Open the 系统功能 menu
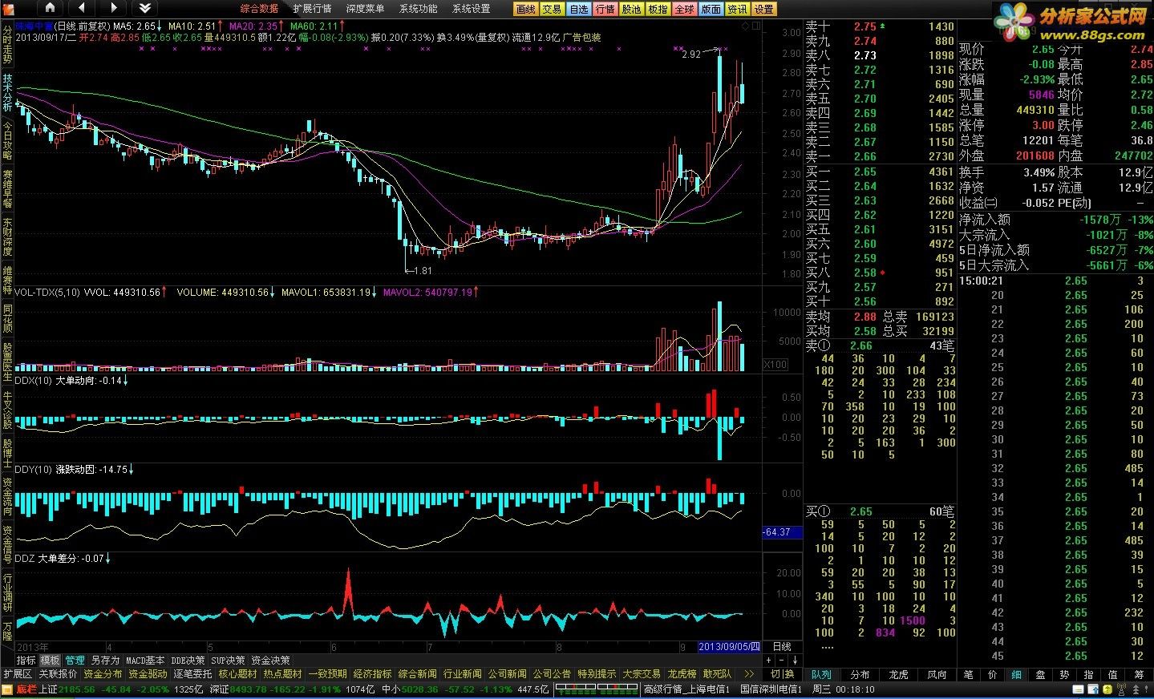Image resolution: width=1154 pixels, height=699 pixels. click(418, 9)
